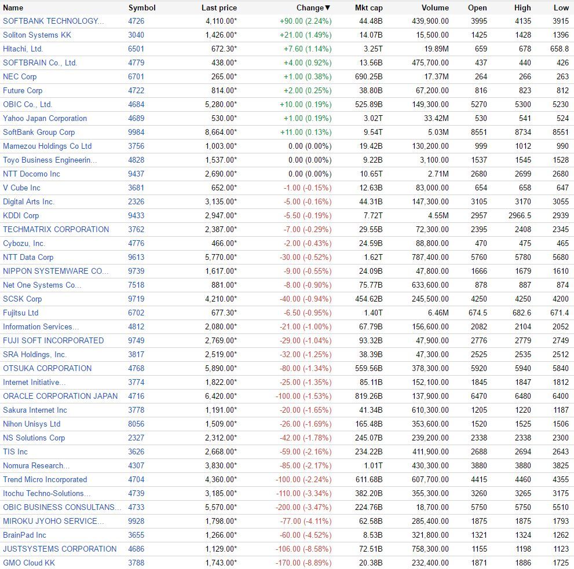Sort by Symbol column header

click(142, 8)
